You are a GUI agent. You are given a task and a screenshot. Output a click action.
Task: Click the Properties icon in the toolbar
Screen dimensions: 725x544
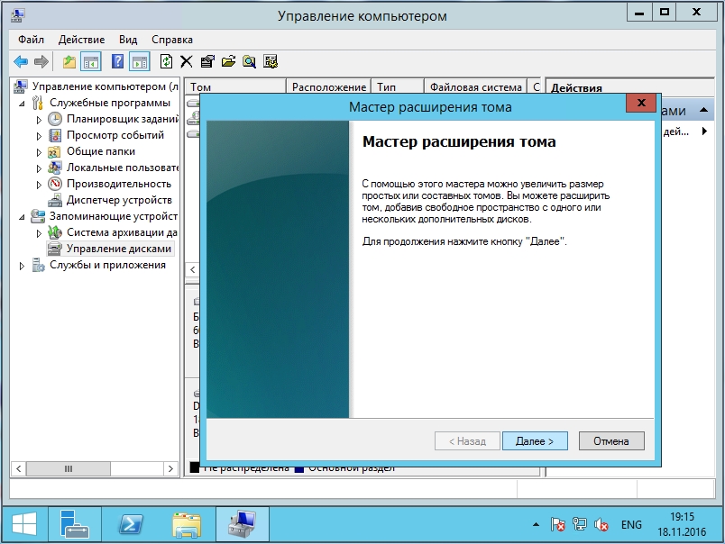(207, 61)
